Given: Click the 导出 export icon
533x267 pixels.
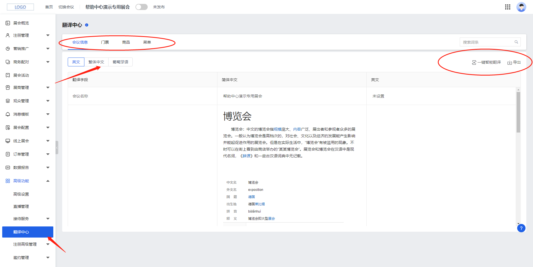Looking at the screenshot, I should pos(509,63).
